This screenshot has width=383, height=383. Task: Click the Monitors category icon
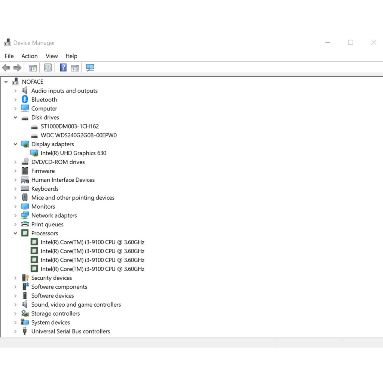pos(25,206)
